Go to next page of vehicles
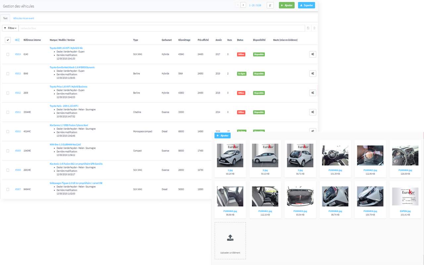The width and height of the screenshot is (424, 265). click(243, 5)
